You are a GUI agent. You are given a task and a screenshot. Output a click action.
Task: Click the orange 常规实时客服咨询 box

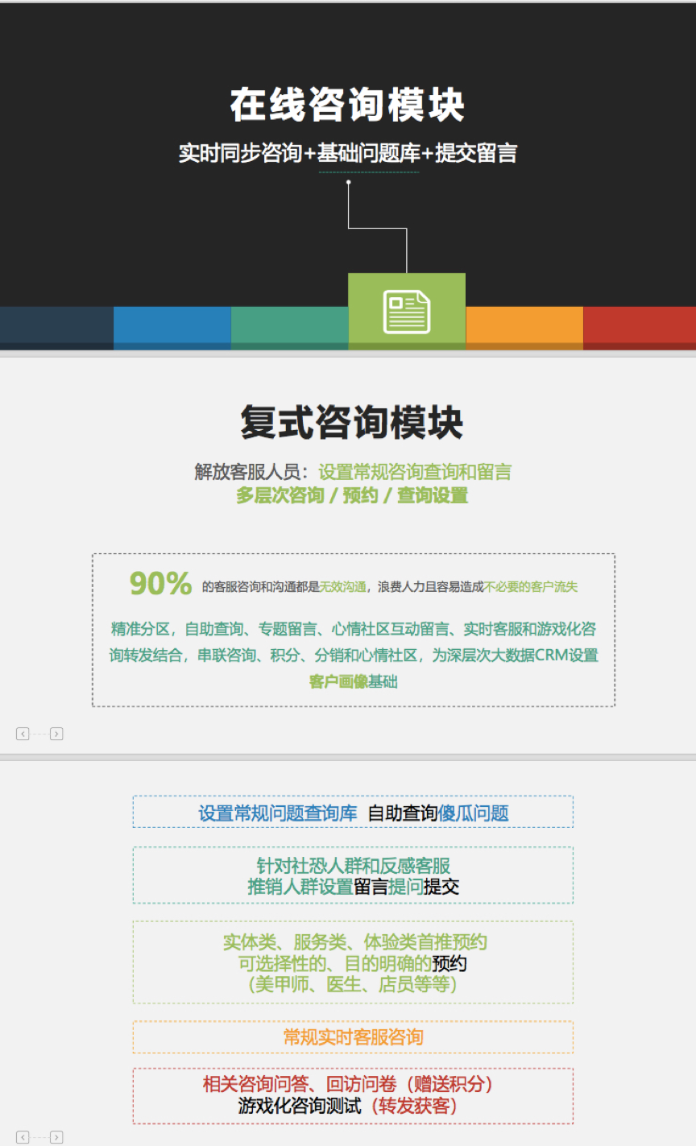click(353, 1037)
